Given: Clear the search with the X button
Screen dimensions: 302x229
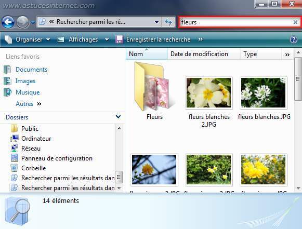Looking at the screenshot, I should point(295,22).
